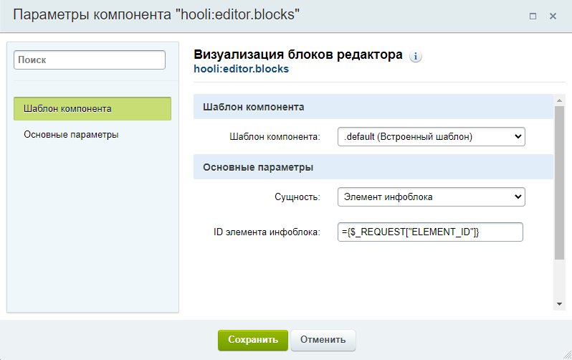Close the component parameters dialog
The height and width of the screenshot is (360, 572).
tap(553, 16)
